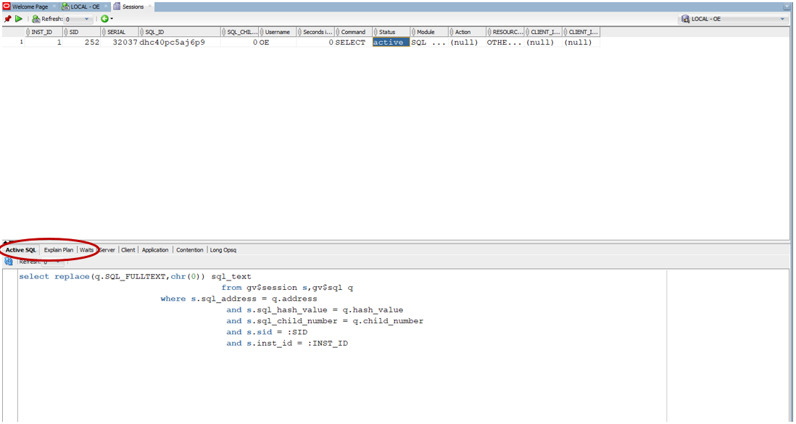This screenshot has width=796, height=424.
Task: Open the Server tab
Action: (x=107, y=250)
